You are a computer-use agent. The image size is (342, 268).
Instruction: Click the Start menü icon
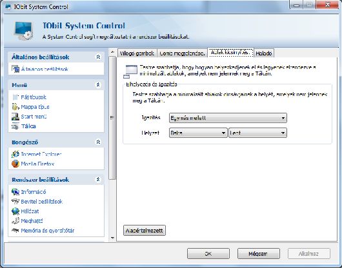pyautogui.click(x=15, y=117)
